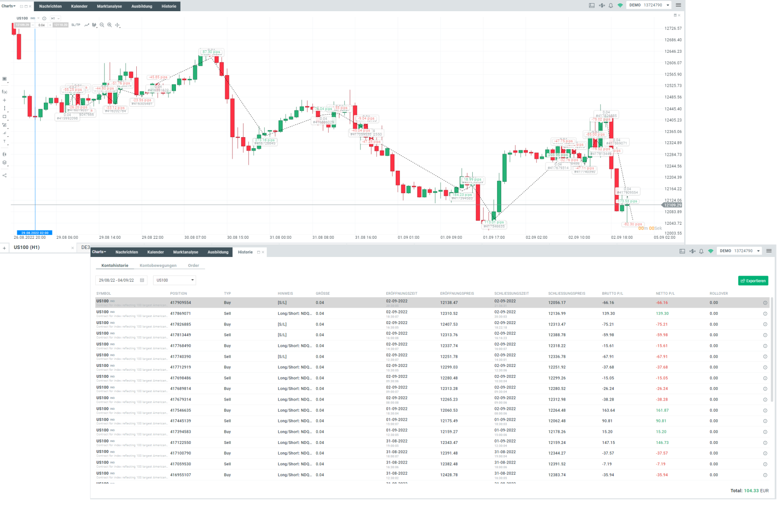
Task: Open hamburger menu in the upper window
Action: coord(679,5)
